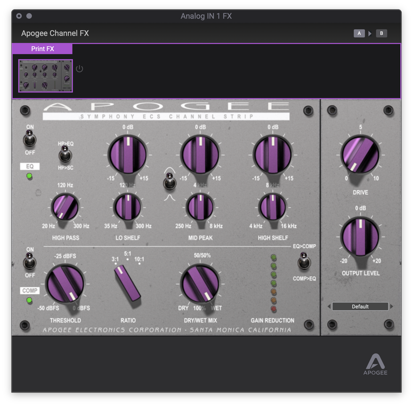Click the DRY/WET MIX knob

coord(200,284)
